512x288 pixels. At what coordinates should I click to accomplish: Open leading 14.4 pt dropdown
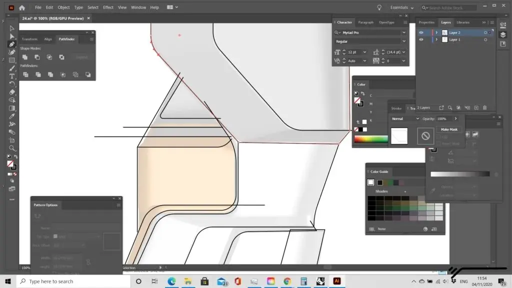click(x=404, y=52)
